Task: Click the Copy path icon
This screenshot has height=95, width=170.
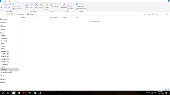Action: (13, 6)
